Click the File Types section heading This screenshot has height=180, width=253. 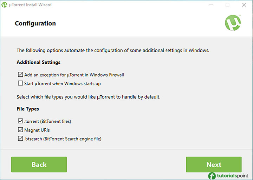[28, 109]
